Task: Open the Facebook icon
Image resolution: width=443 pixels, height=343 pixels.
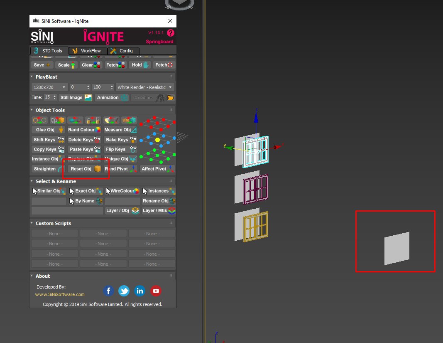Action: pyautogui.click(x=108, y=291)
